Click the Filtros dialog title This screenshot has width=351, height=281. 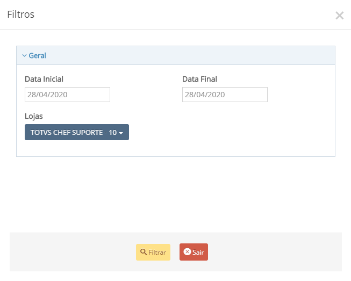click(x=21, y=15)
